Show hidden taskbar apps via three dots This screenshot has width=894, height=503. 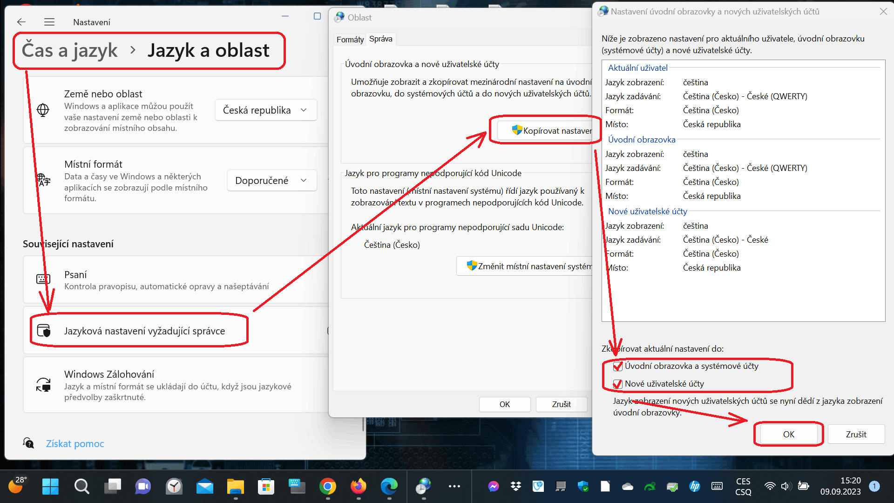click(x=454, y=487)
